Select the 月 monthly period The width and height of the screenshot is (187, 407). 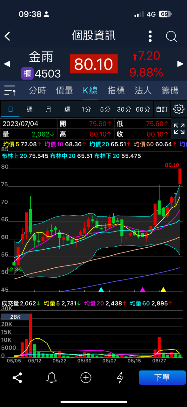coord(48,109)
